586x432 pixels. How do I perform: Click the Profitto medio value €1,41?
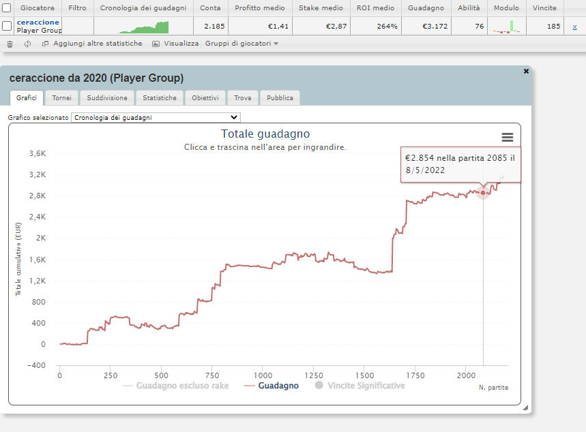point(278,27)
